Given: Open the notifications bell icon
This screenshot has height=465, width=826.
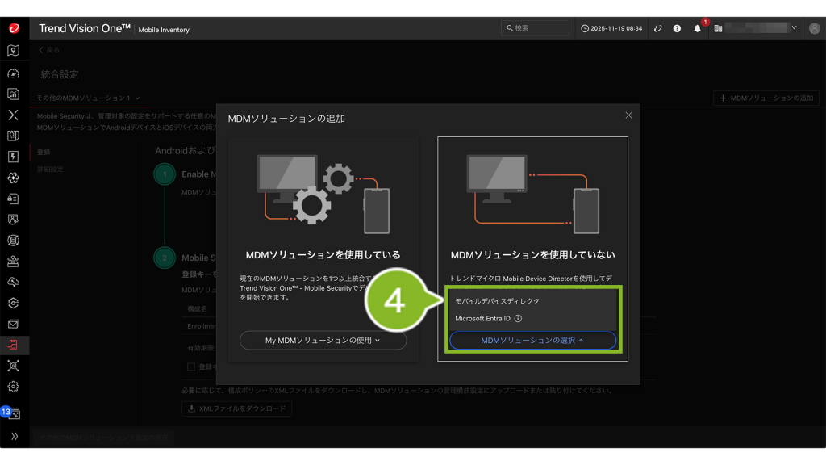Looking at the screenshot, I should (x=698, y=28).
